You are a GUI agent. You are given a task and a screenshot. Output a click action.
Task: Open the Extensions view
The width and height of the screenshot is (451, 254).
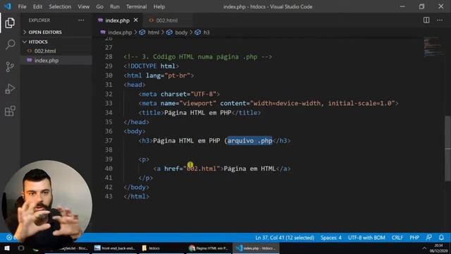tap(10, 111)
